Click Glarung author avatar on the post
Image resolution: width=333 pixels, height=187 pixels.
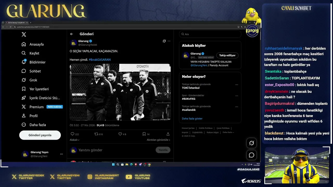click(x=74, y=43)
